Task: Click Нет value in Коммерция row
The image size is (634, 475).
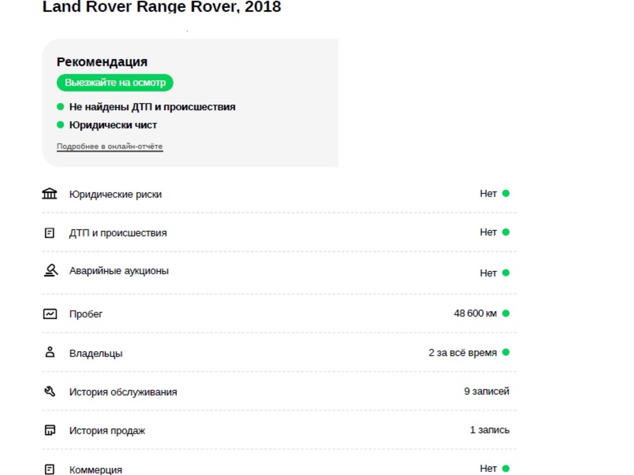Action: (488, 468)
